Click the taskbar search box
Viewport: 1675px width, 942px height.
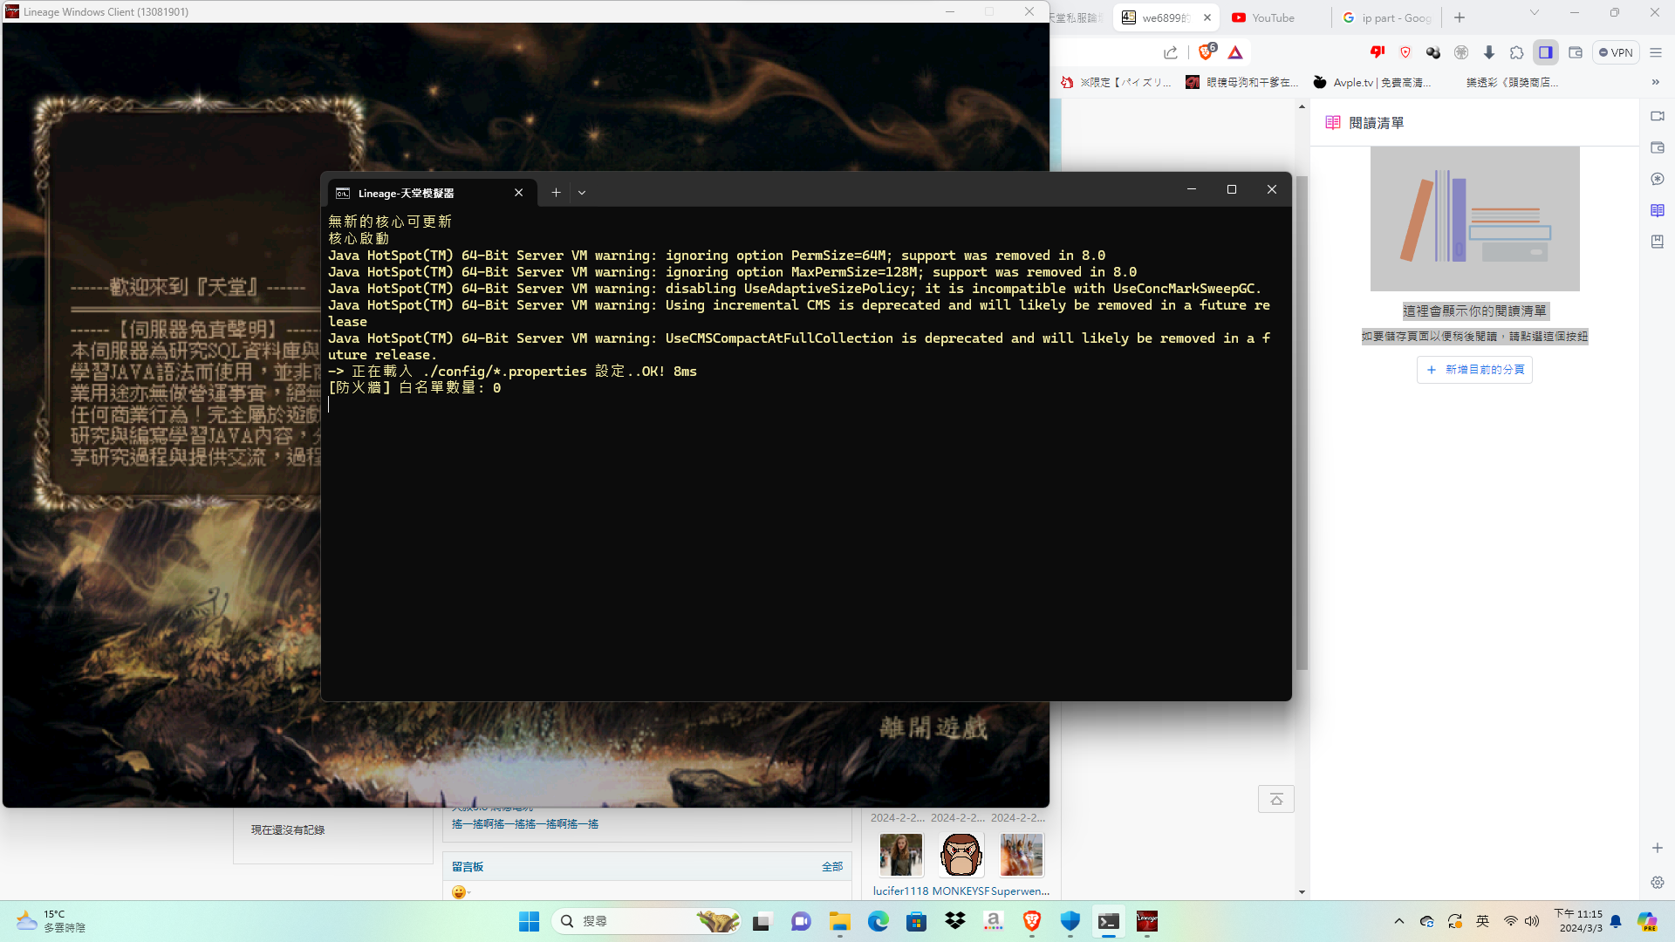pos(646,921)
